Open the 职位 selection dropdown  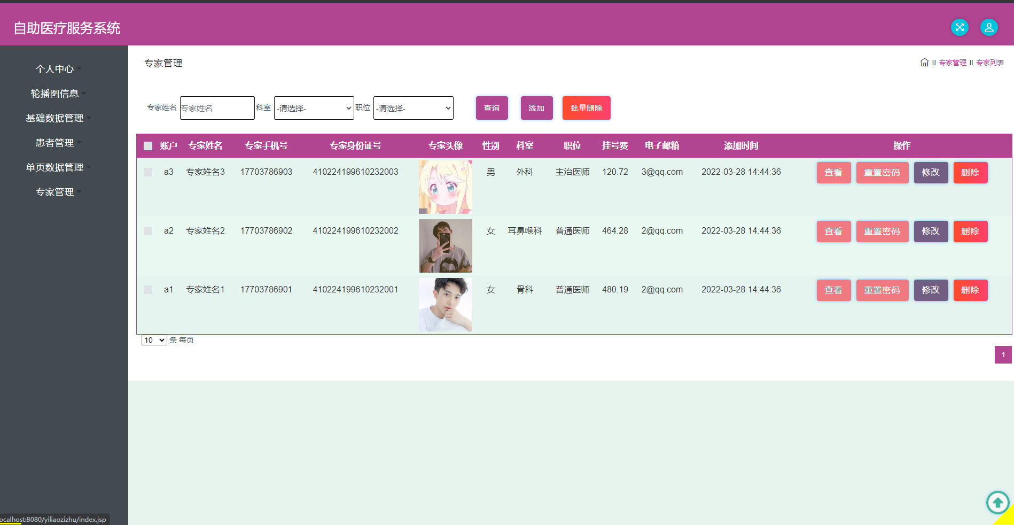(413, 107)
